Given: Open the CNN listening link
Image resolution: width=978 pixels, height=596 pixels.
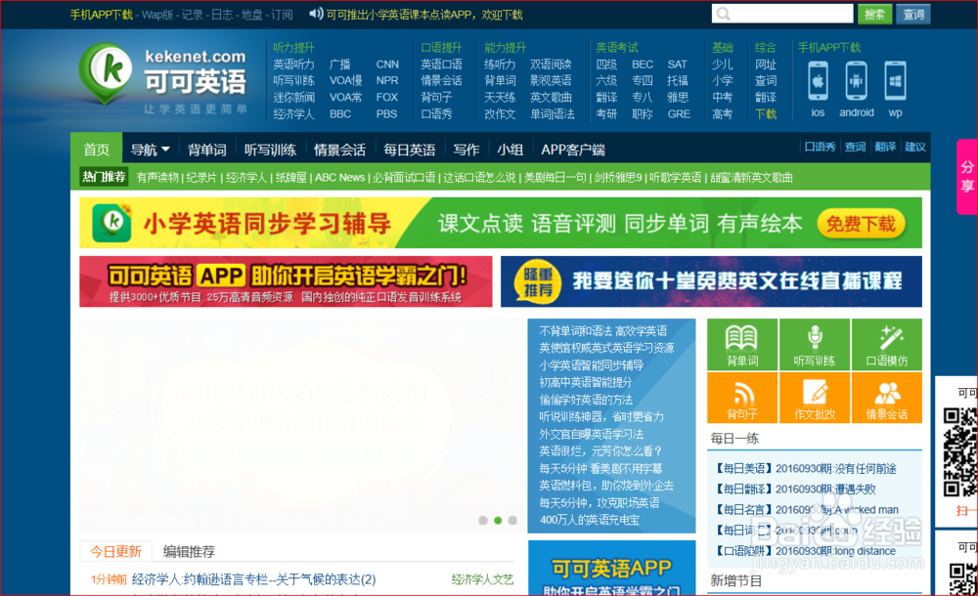Looking at the screenshot, I should [x=387, y=64].
